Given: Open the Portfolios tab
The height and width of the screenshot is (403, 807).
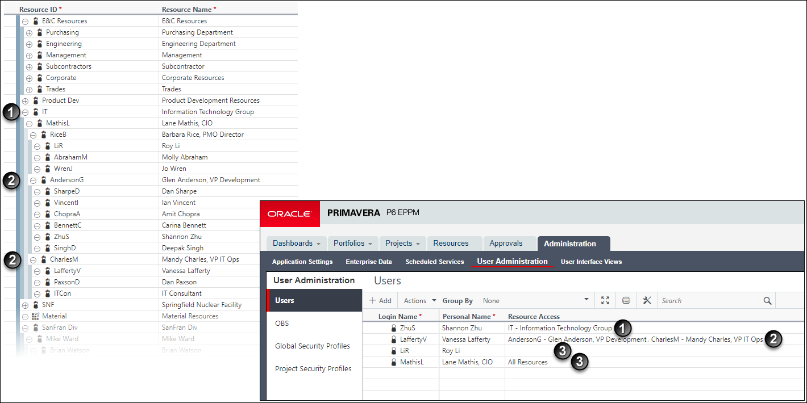Looking at the screenshot, I should 352,243.
